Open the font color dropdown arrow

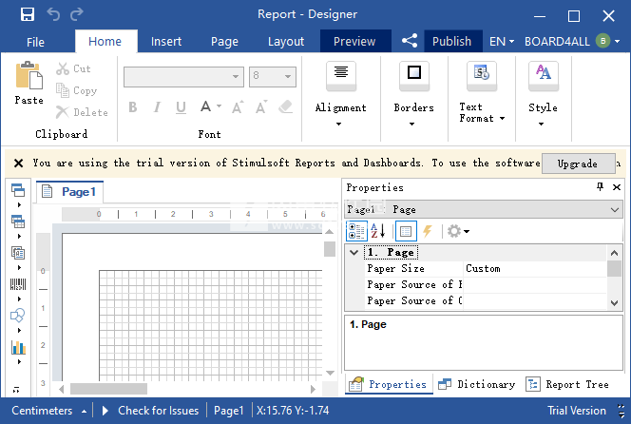(219, 106)
